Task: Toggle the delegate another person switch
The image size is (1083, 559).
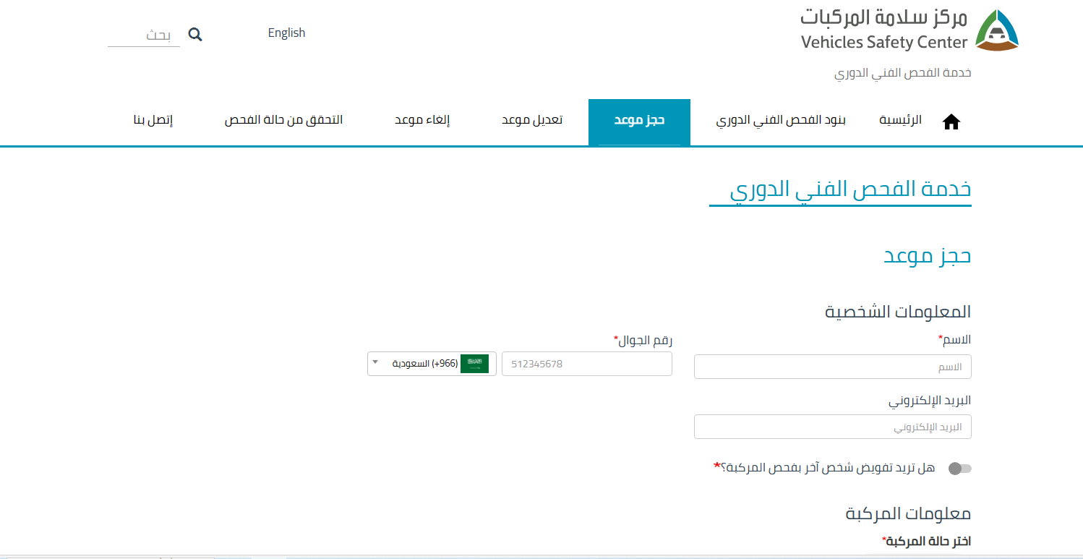Action: point(960,469)
